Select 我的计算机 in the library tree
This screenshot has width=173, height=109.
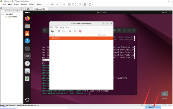[9, 14]
